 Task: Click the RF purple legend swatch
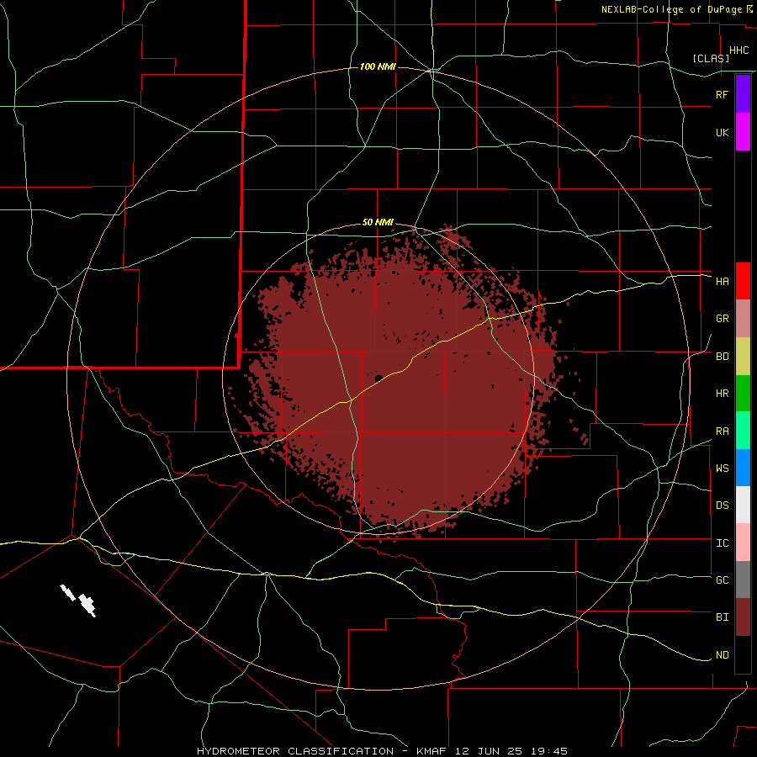pos(743,94)
